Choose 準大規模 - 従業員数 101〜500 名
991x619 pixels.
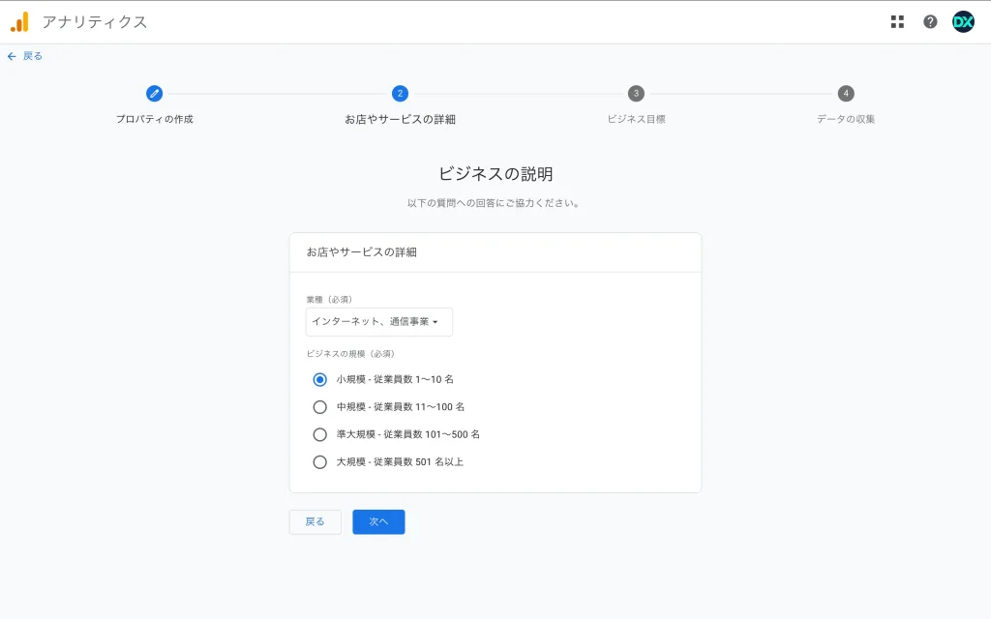(x=320, y=434)
